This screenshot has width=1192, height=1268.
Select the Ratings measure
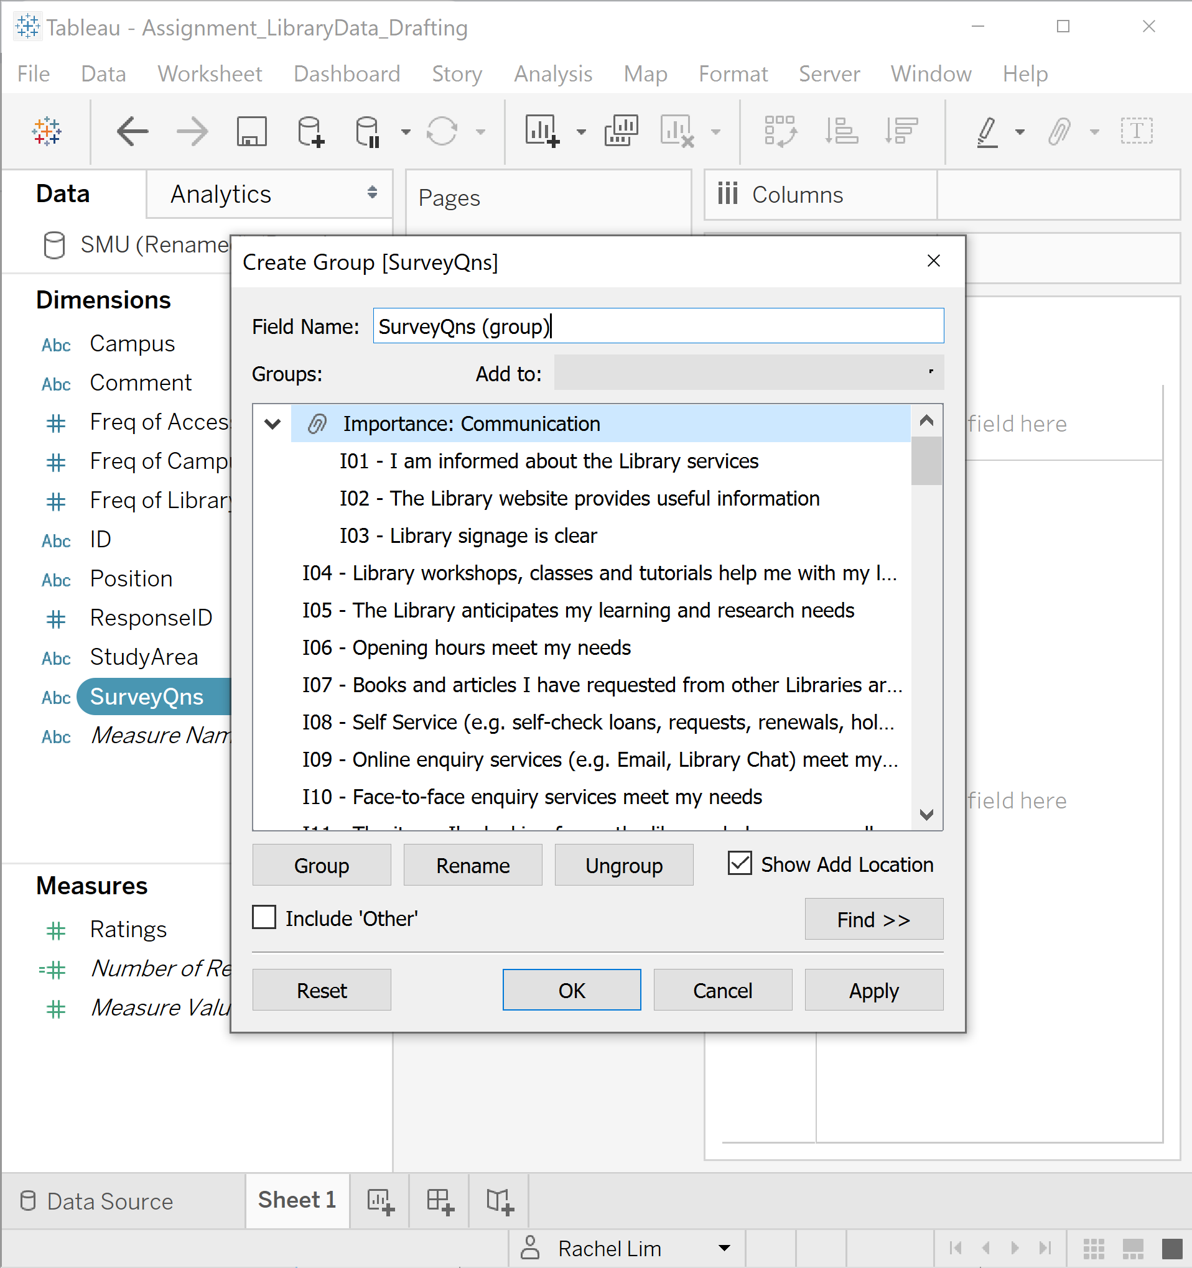tap(128, 929)
